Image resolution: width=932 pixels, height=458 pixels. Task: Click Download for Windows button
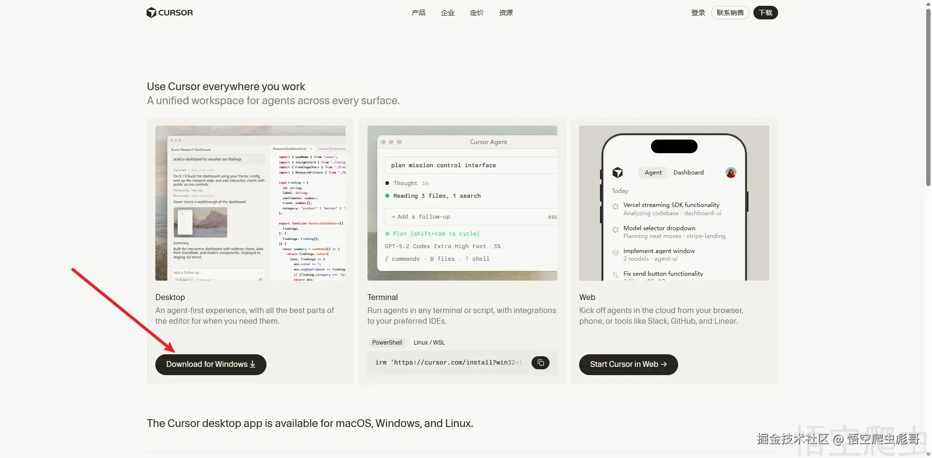[211, 364]
